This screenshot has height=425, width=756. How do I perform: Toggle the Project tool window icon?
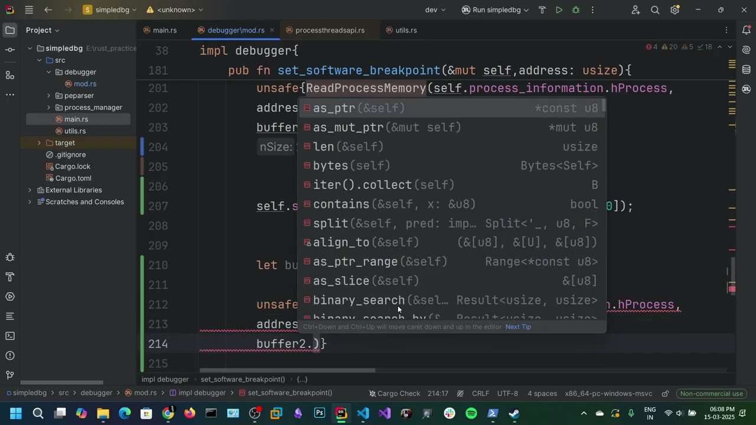(10, 30)
